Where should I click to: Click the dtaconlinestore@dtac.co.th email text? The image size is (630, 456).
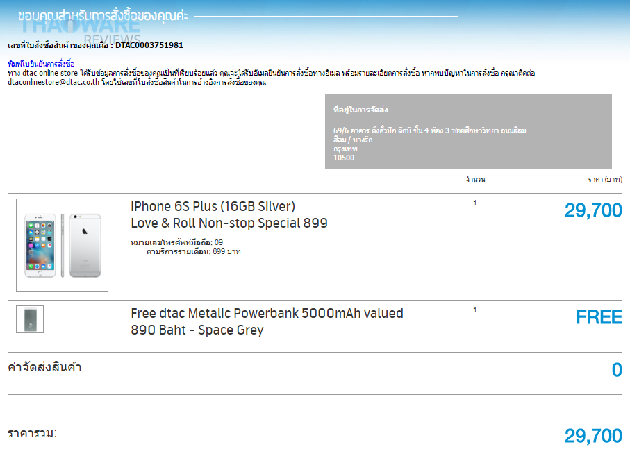pyautogui.click(x=53, y=83)
